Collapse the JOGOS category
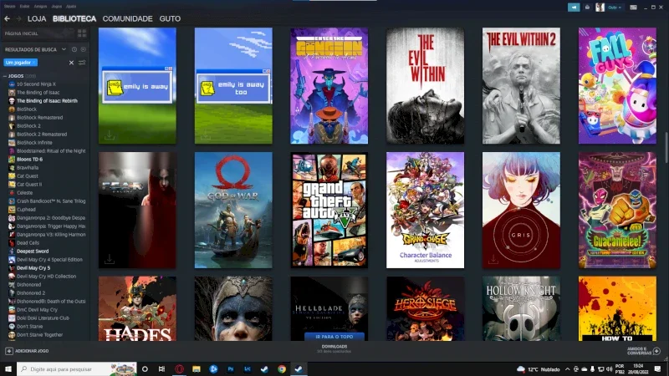669x376 pixels. click(5, 76)
